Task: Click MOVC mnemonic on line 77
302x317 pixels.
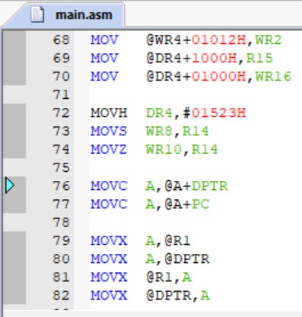Action: click(x=109, y=204)
